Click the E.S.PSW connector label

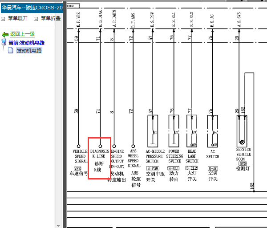pyautogui.click(x=152, y=20)
